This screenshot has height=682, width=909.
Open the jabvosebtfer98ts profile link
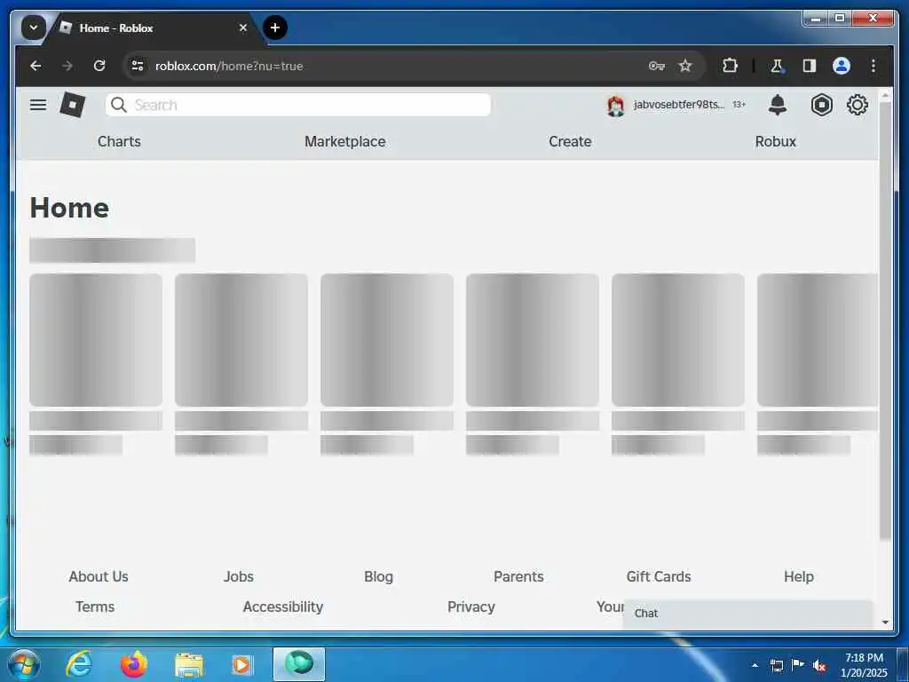coord(679,105)
